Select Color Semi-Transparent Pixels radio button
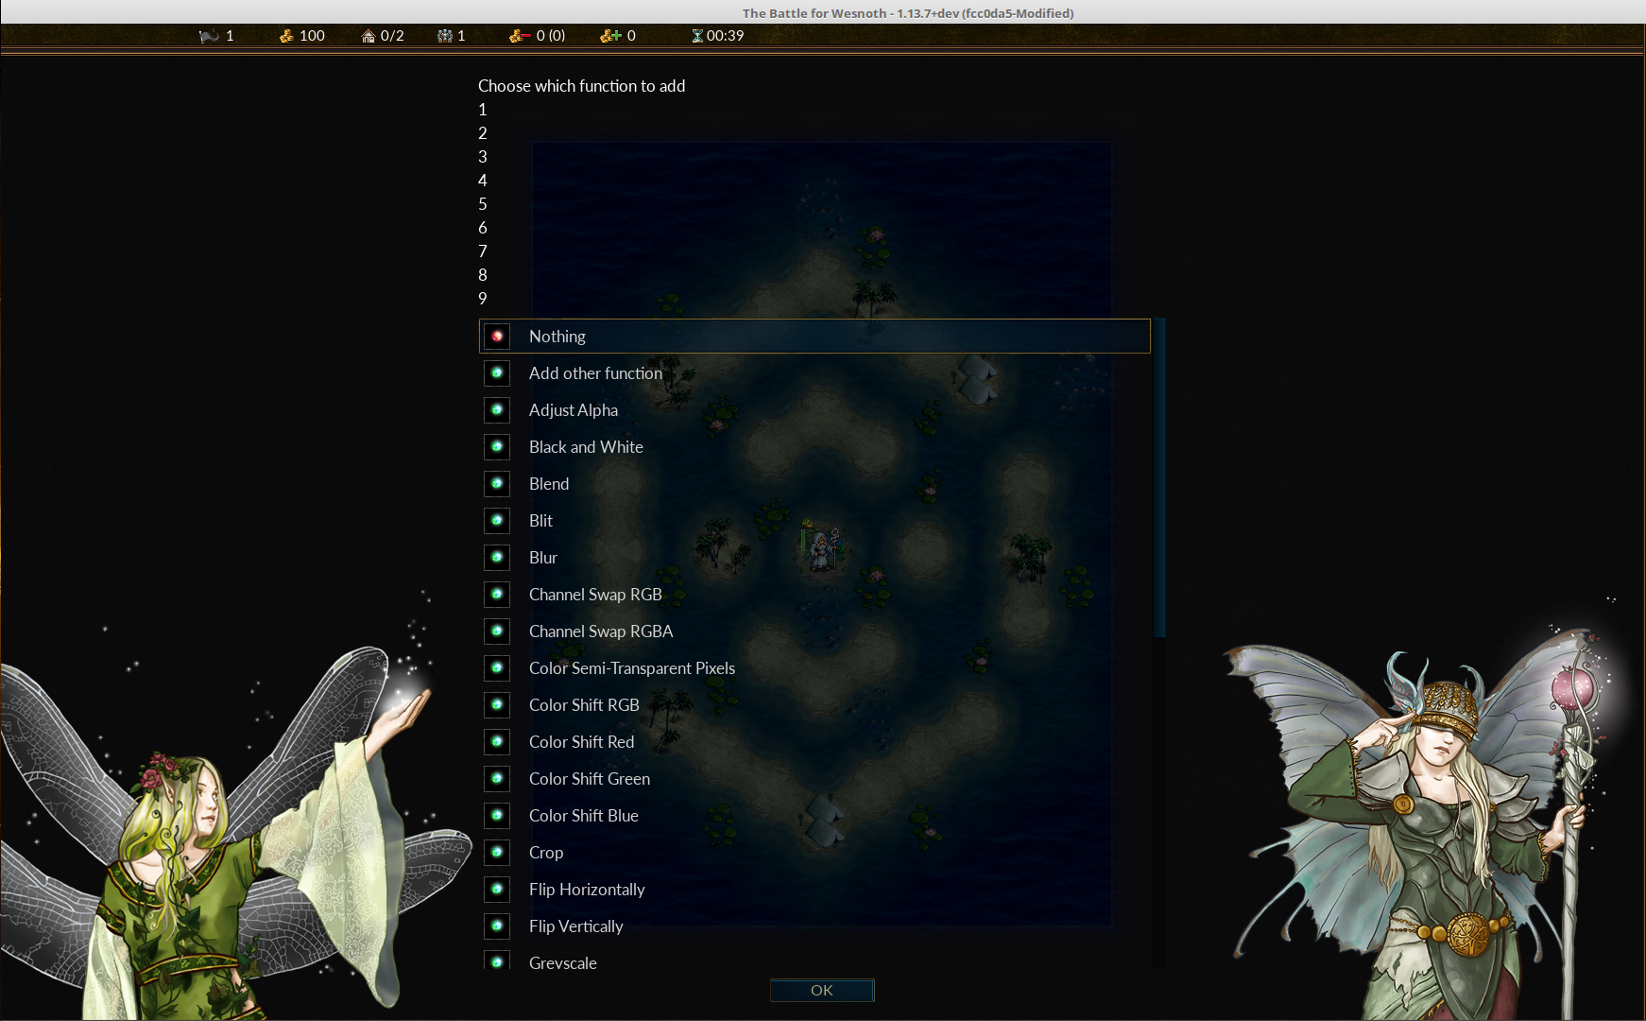The width and height of the screenshot is (1646, 1021). (x=497, y=668)
